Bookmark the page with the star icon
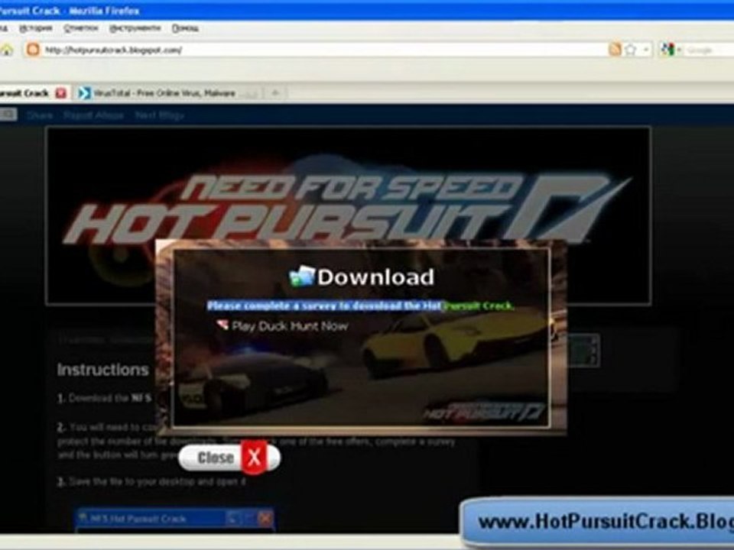The image size is (734, 550). pos(631,50)
